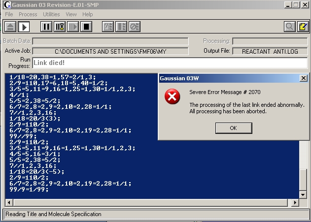The width and height of the screenshot is (311, 222).
Task: Click the Run Progress box reading Link died!
Action: pos(170,63)
